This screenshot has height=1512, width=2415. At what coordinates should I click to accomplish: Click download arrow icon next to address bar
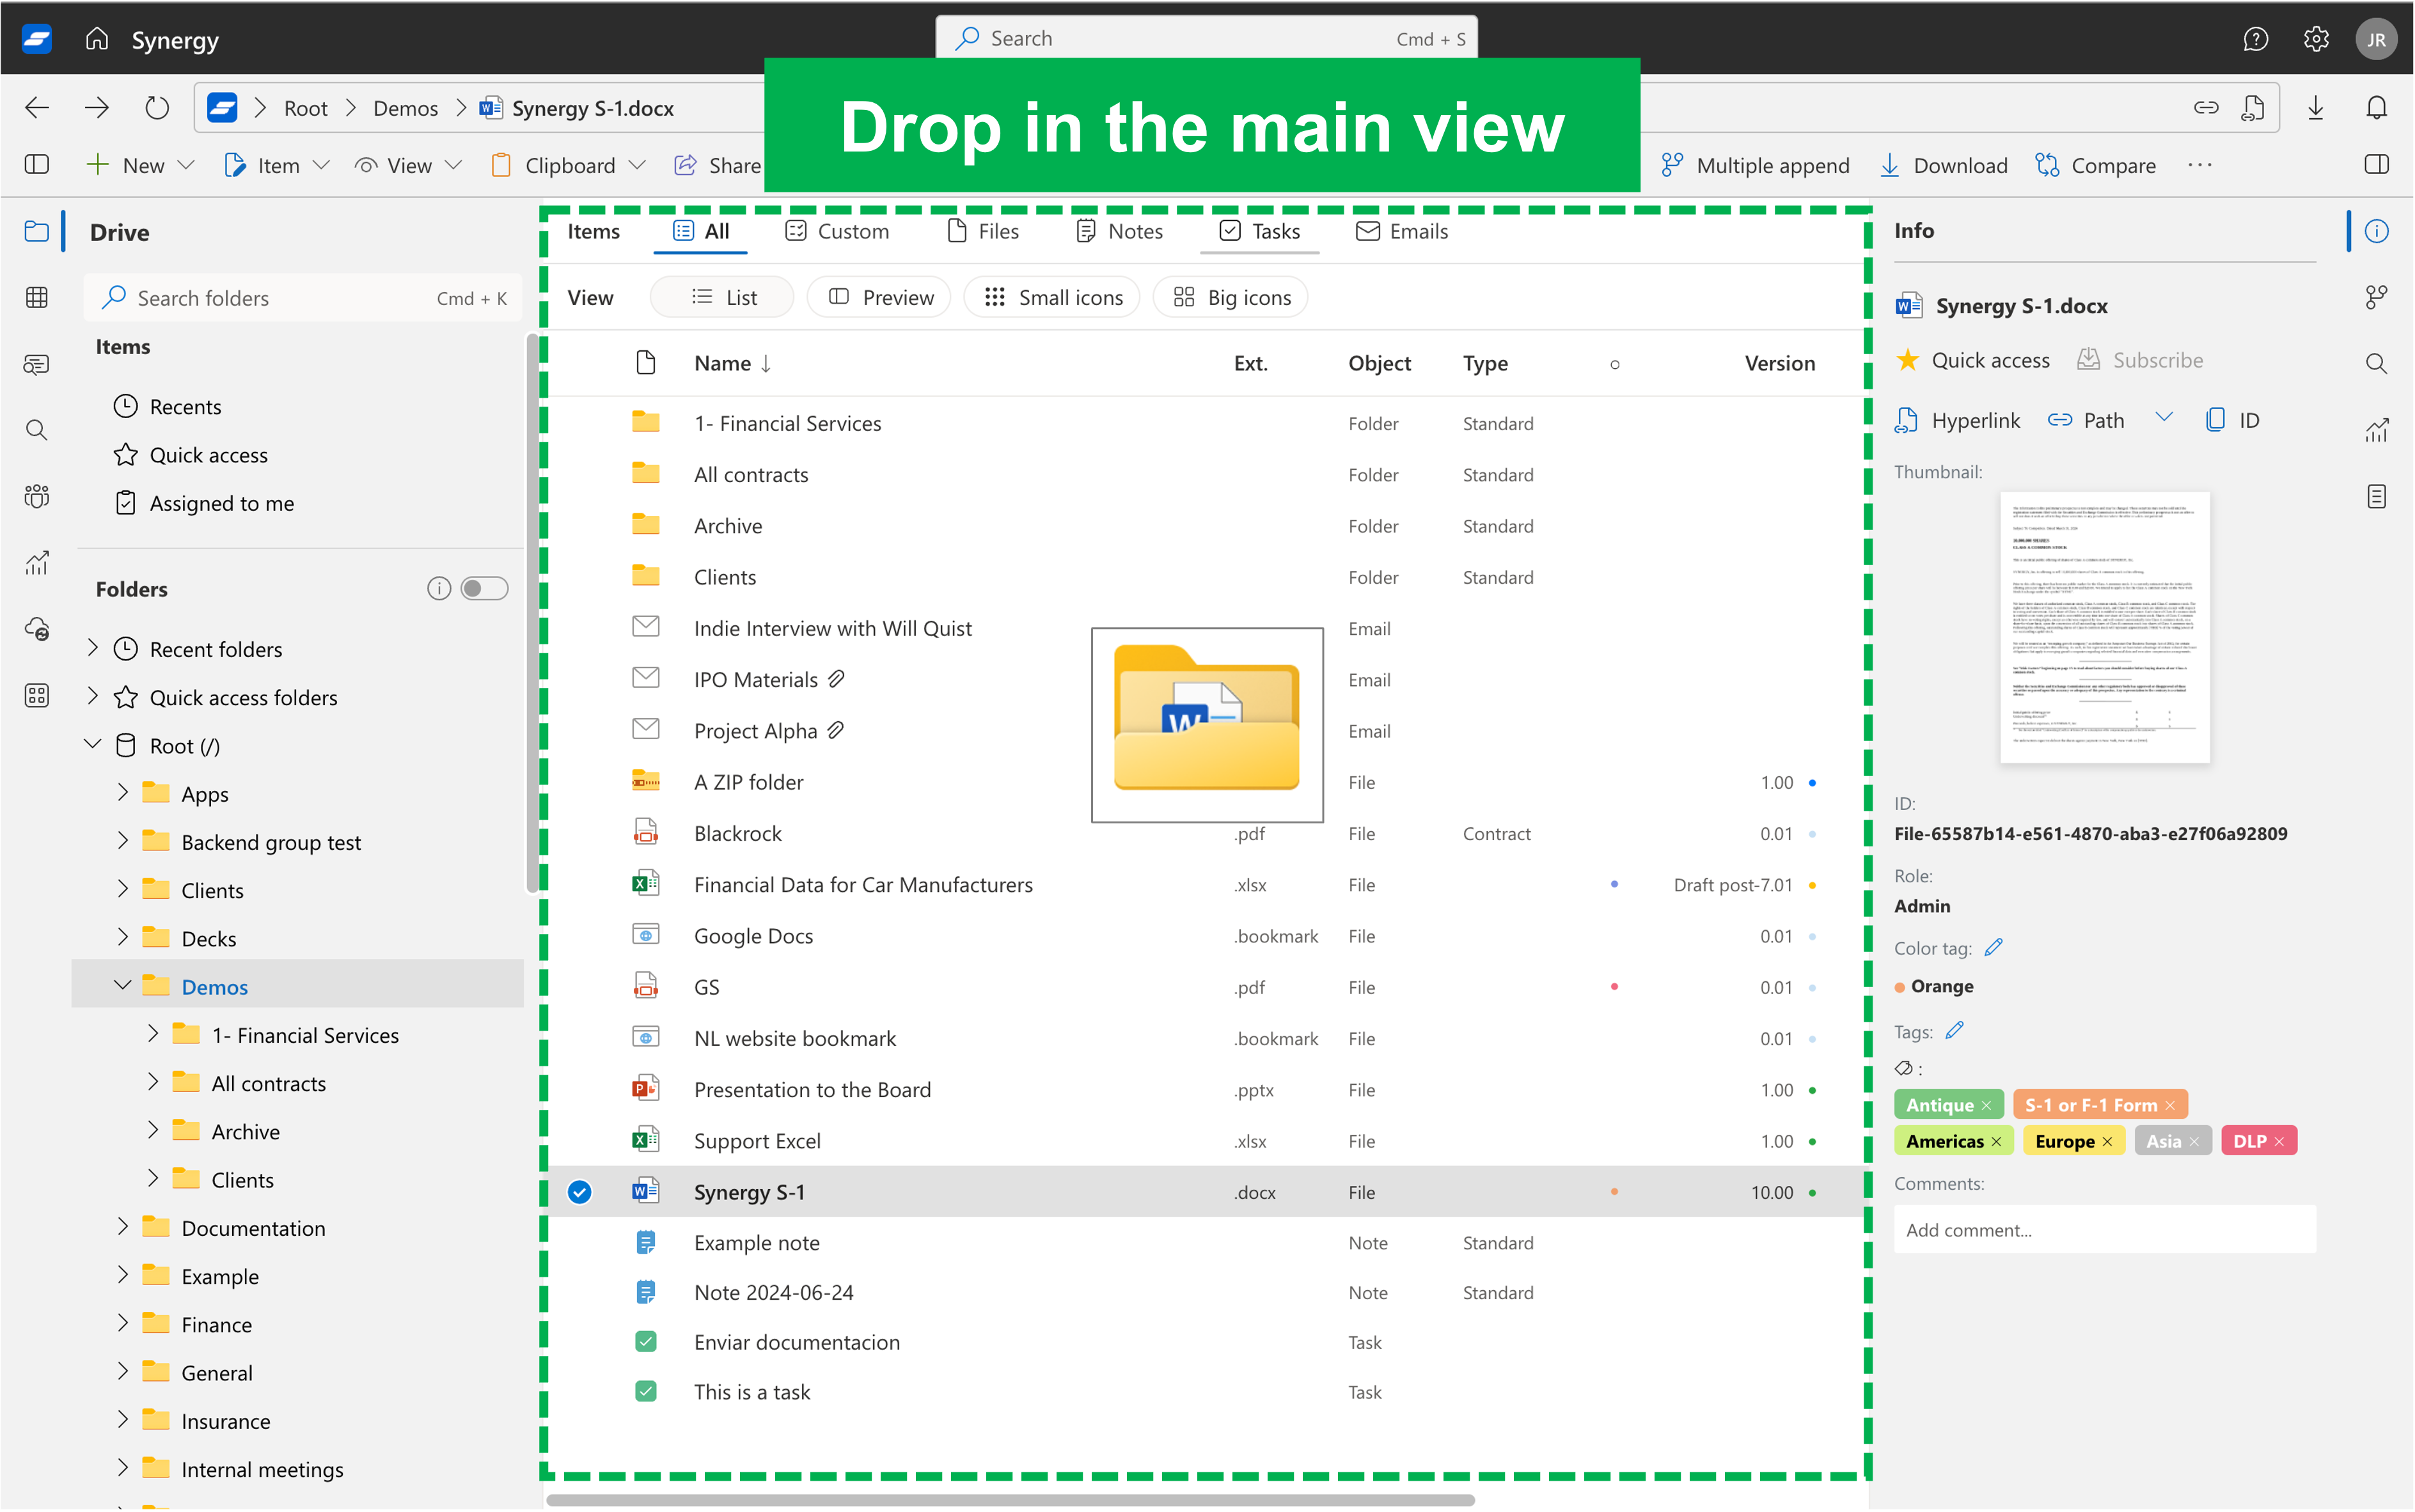point(2315,108)
